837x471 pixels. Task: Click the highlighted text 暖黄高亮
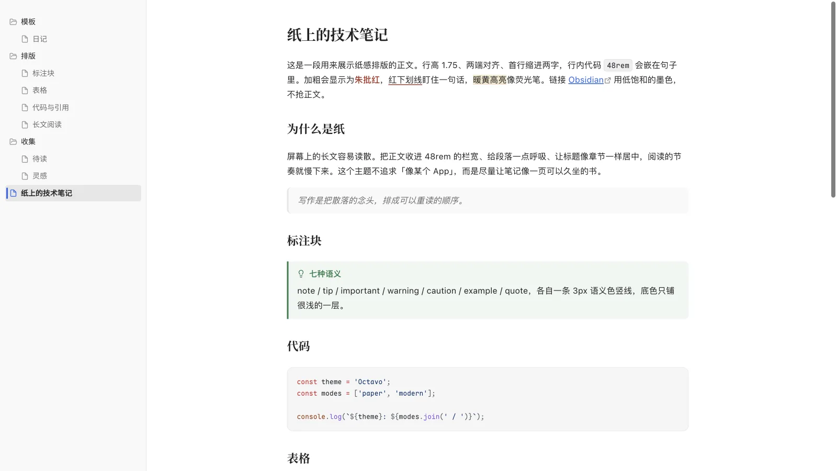point(490,80)
